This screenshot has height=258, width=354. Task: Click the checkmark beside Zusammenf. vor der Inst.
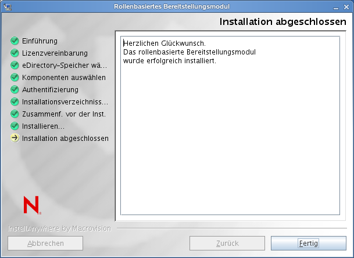point(15,114)
